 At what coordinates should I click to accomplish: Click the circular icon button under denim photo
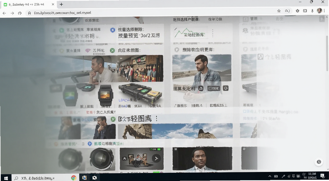(226, 88)
